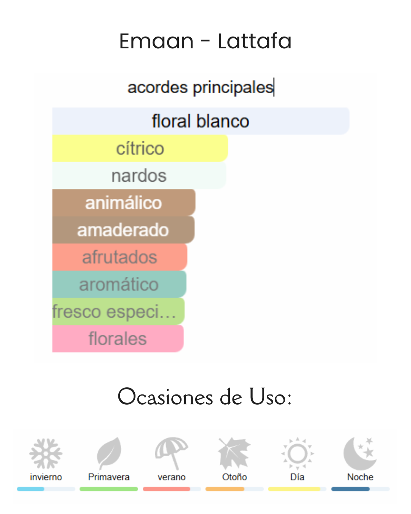Click the invierno blue progress bar
The image size is (411, 514).
[x=31, y=489]
